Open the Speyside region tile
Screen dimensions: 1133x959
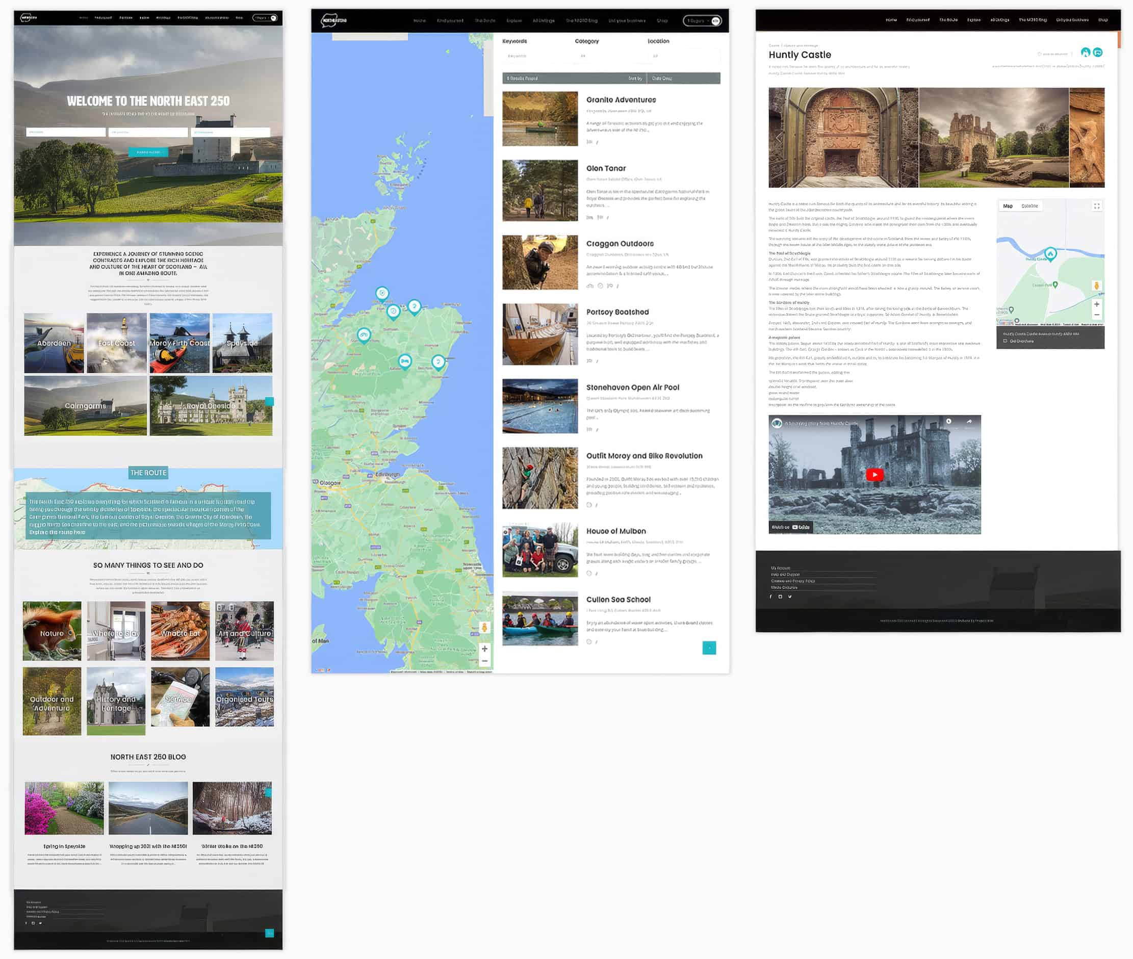click(242, 343)
